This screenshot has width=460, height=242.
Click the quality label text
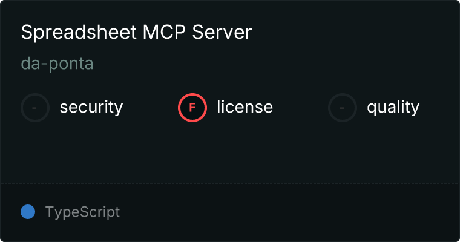[x=393, y=108]
